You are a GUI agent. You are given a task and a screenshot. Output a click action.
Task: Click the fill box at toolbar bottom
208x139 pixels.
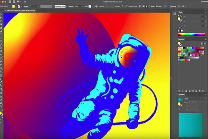click(1, 113)
